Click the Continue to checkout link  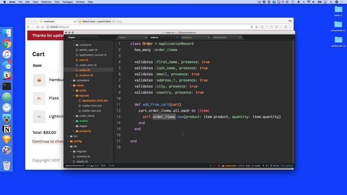click(48, 141)
